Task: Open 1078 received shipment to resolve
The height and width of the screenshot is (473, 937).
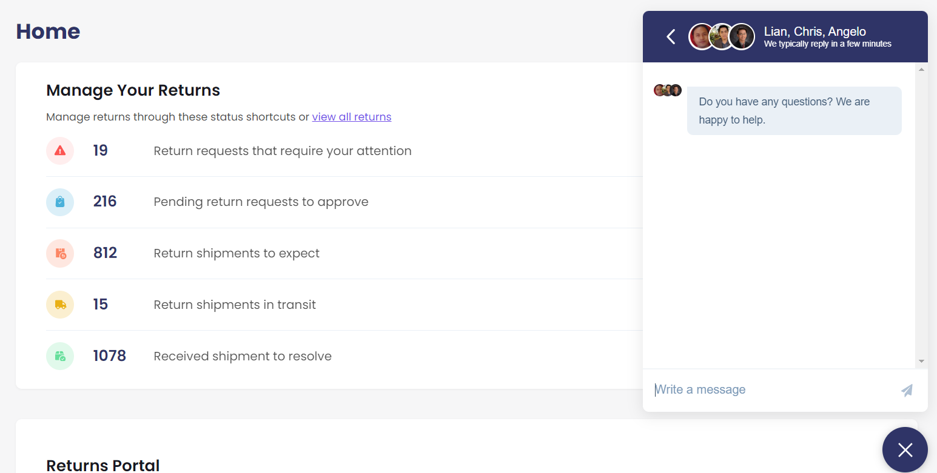Action: [x=344, y=356]
